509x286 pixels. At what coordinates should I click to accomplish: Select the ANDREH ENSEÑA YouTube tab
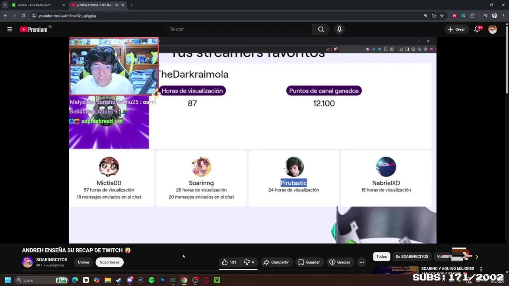(97, 5)
